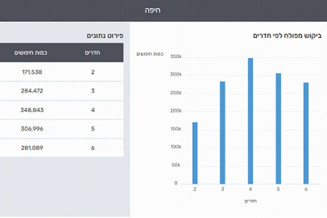The width and height of the screenshot is (327, 218).
Task: Click the blue bar for 5 rooms
Action: 278,129
